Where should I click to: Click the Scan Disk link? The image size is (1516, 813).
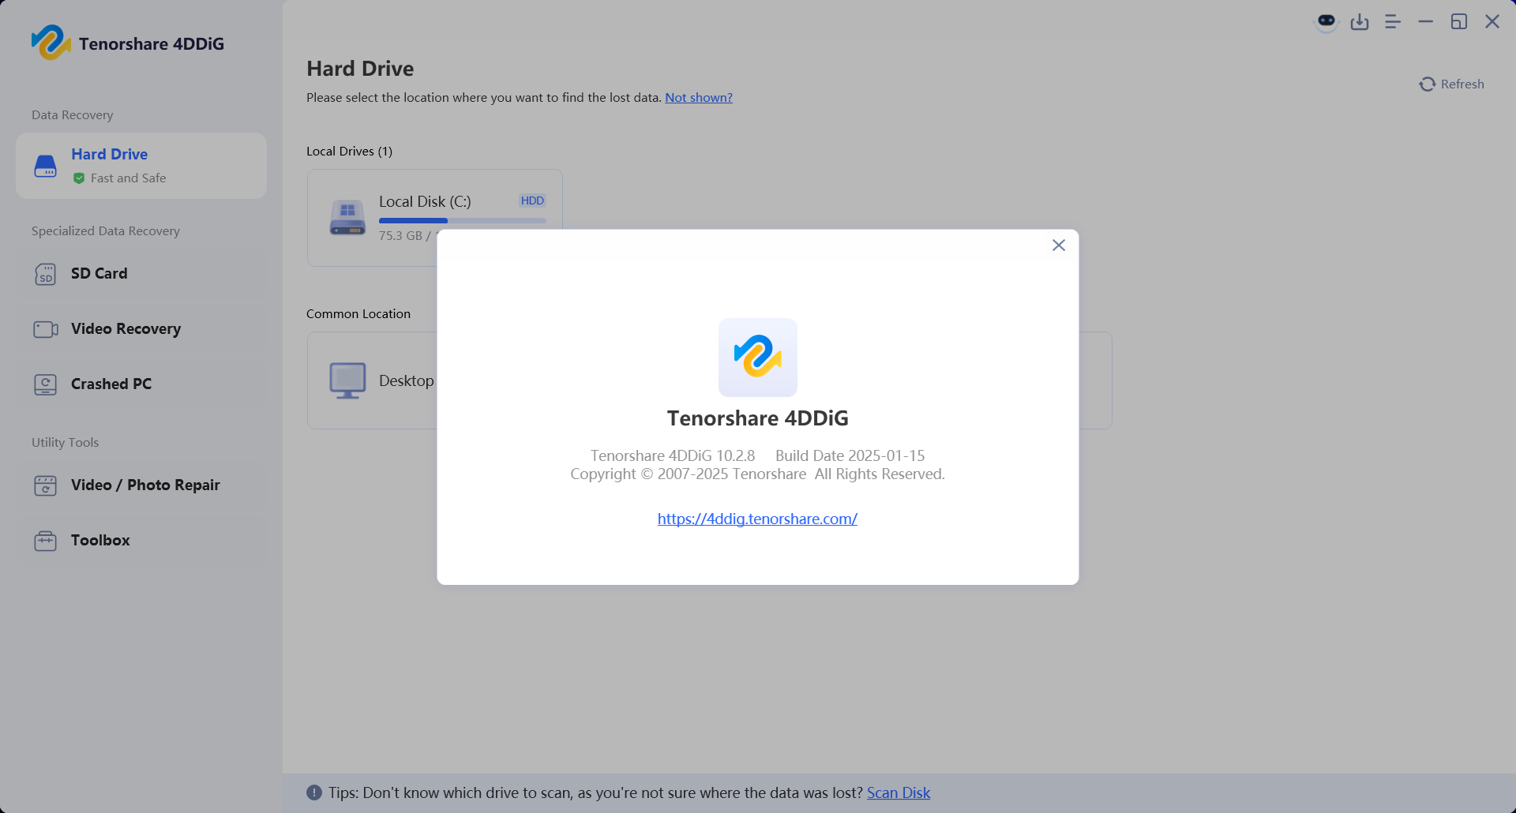click(899, 792)
